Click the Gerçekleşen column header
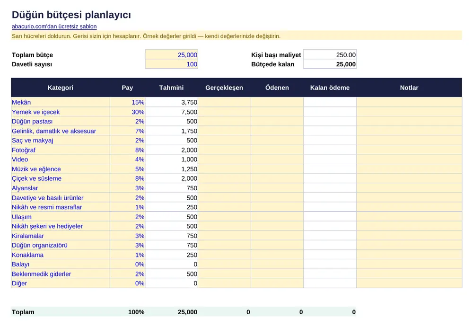Viewport: 473px width, 327px height. tap(224, 88)
